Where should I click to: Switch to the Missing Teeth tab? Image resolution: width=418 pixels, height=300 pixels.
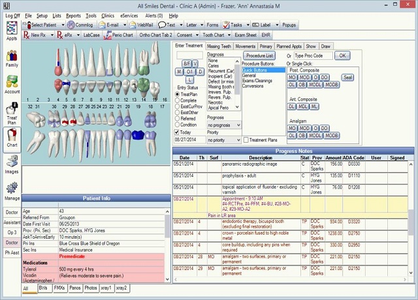(x=219, y=46)
